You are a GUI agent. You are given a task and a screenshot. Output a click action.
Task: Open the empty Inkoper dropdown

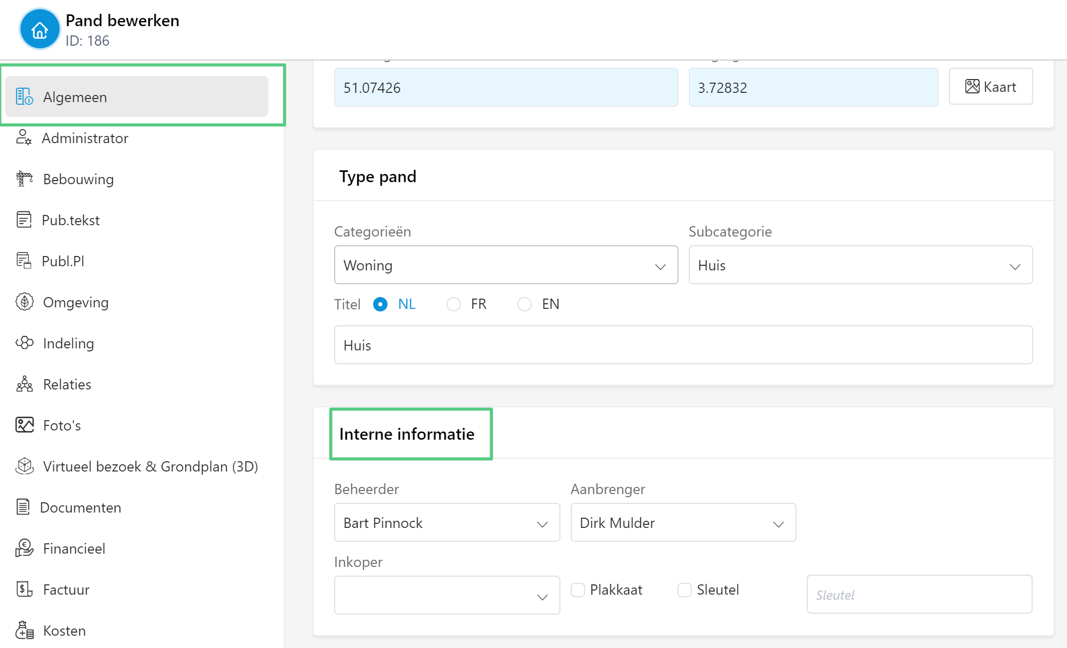click(447, 596)
